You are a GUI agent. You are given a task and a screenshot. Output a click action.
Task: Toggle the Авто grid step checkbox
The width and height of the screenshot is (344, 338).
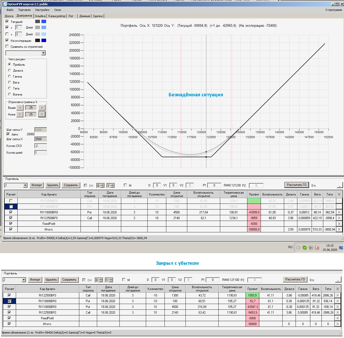click(x=8, y=134)
